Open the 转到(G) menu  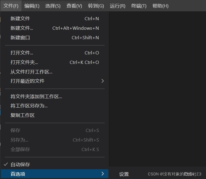tap(96, 6)
